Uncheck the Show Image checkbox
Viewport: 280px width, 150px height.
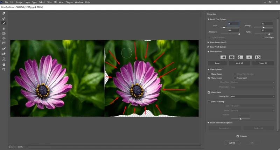click(209, 78)
